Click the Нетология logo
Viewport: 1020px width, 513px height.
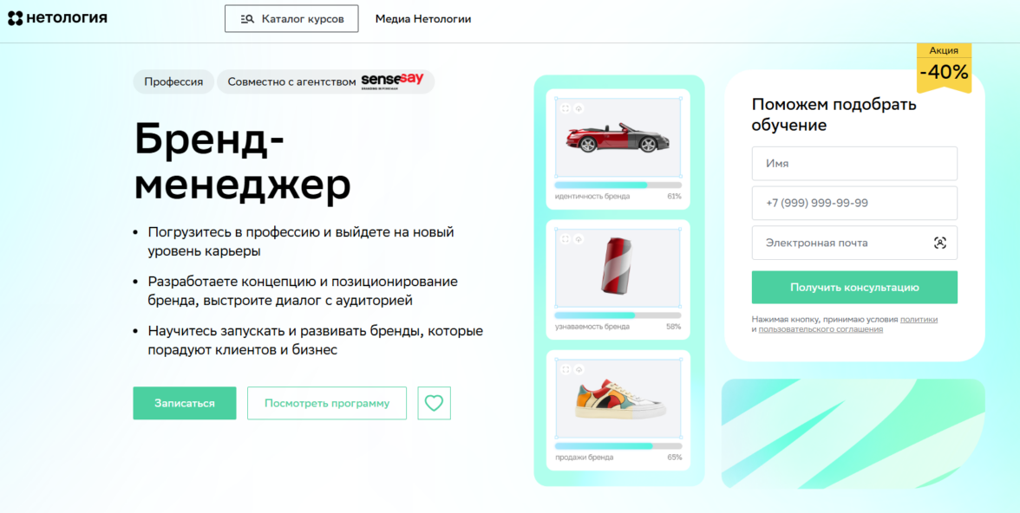pos(57,18)
